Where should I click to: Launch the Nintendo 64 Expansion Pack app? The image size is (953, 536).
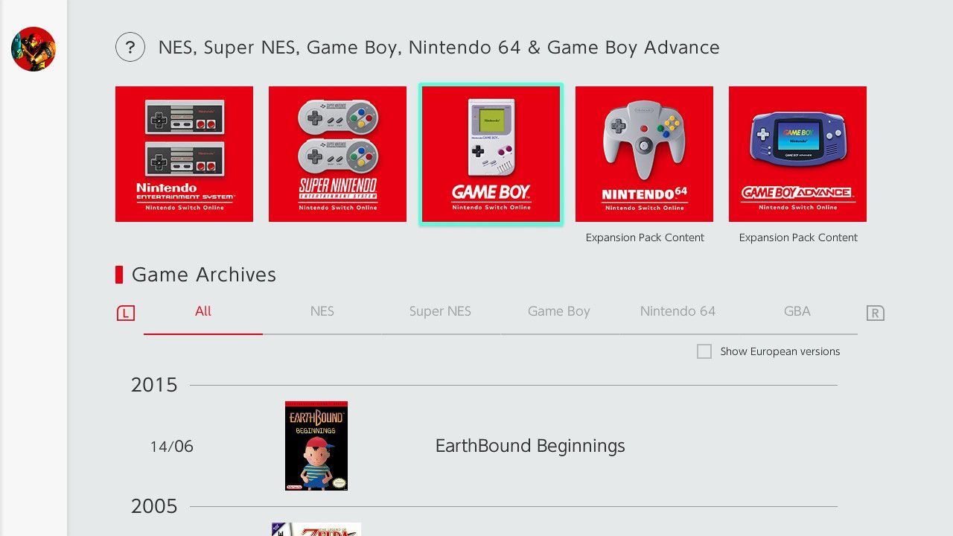point(644,153)
